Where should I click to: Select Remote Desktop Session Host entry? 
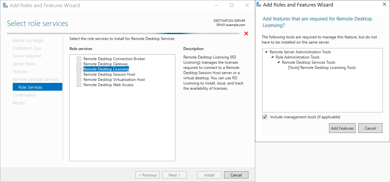109,74
